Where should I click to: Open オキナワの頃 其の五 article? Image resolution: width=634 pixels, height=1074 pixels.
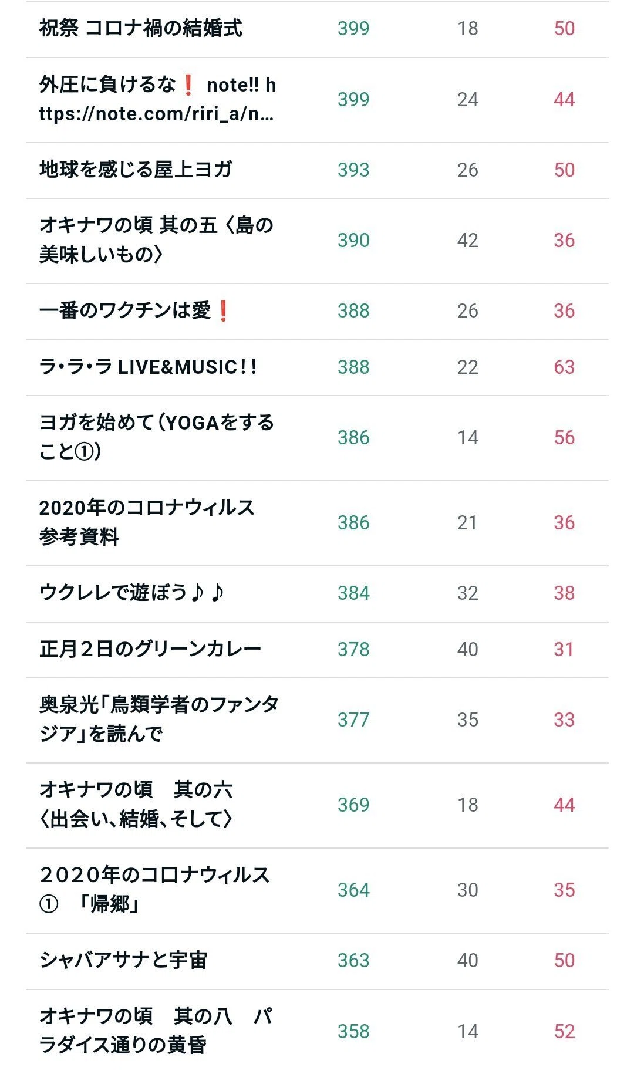pos(156,240)
